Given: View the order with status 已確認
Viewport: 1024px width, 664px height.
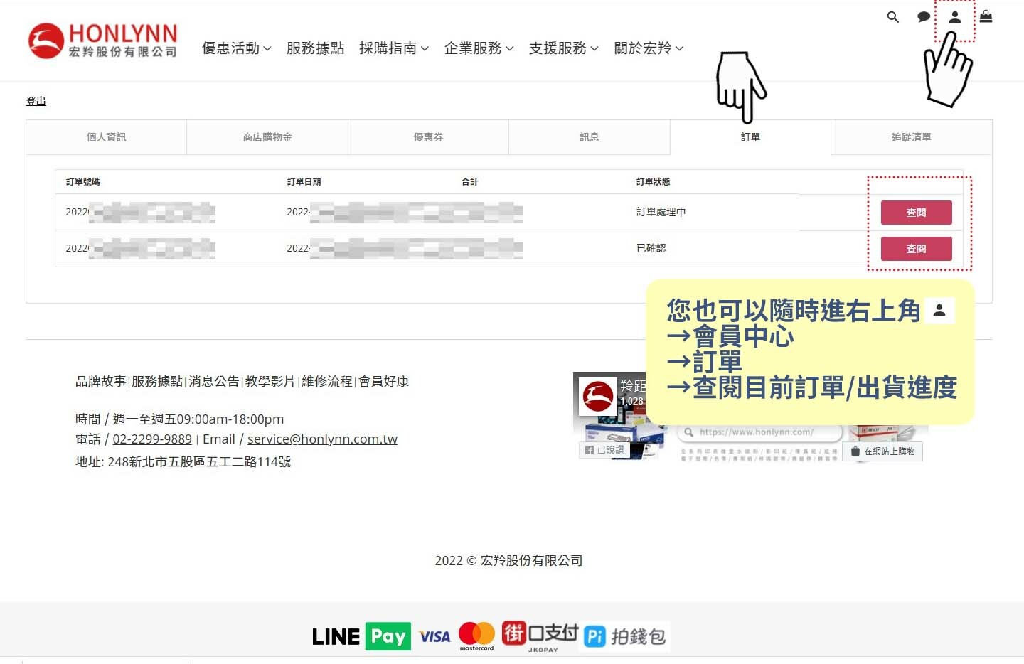Looking at the screenshot, I should point(916,249).
